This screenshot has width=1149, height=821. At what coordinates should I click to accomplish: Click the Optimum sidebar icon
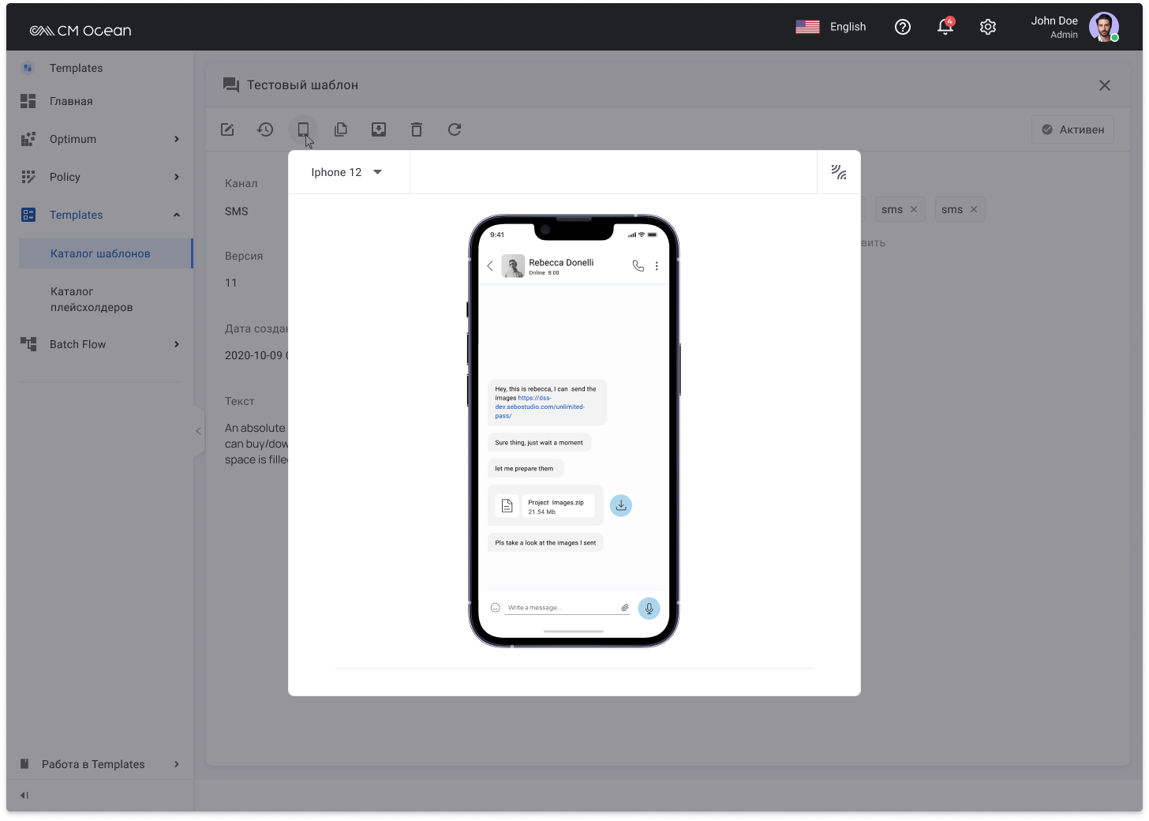(x=28, y=139)
